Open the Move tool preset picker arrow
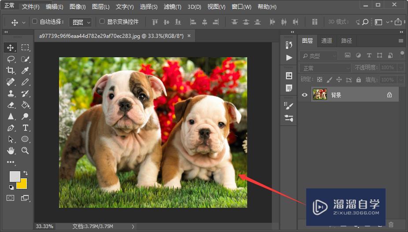This screenshot has height=232, width=408. [24, 22]
